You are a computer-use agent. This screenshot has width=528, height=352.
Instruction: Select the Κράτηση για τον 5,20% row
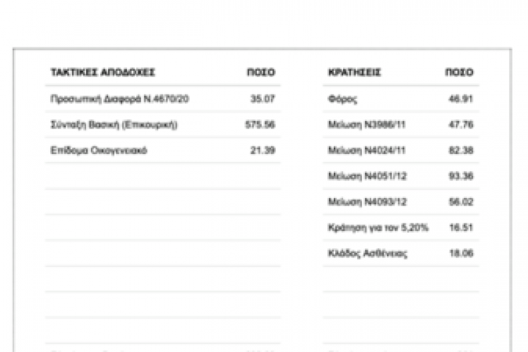click(378, 227)
